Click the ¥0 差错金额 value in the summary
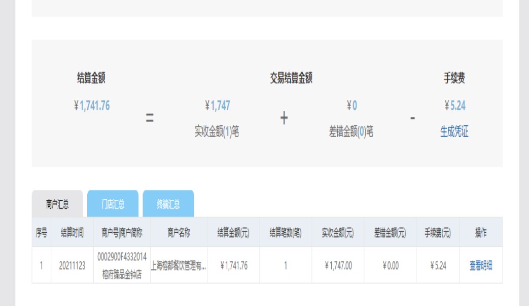529x306 pixels. [352, 106]
